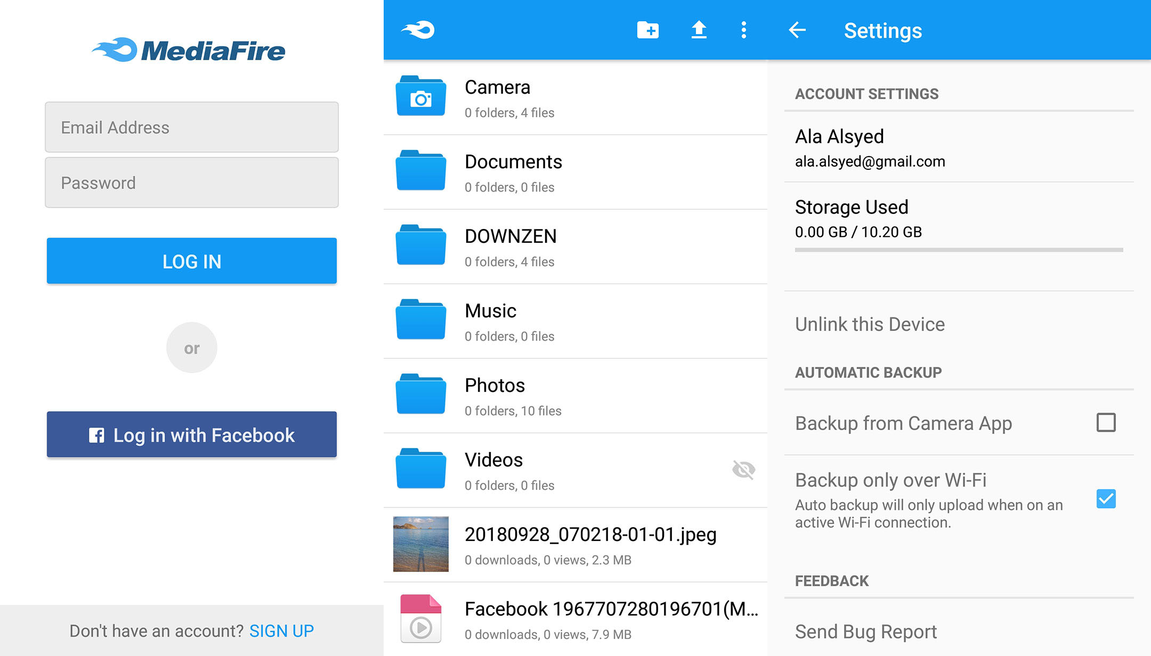The image size is (1151, 656).
Task: Log in with Facebook button
Action: 192,434
